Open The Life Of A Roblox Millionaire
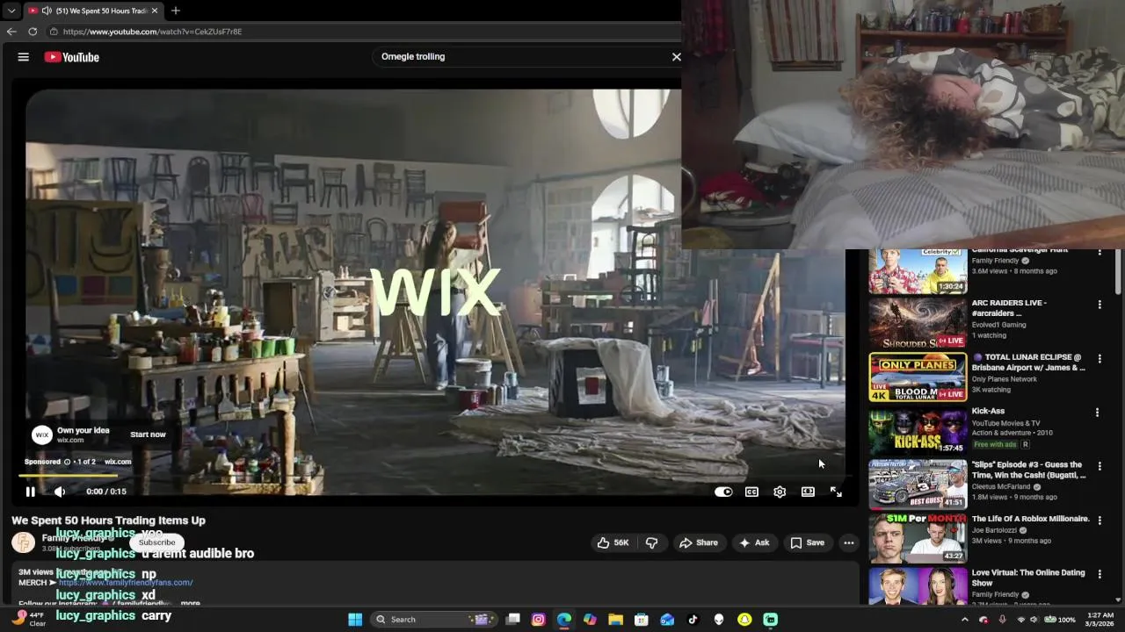This screenshot has width=1125, height=632. pyautogui.click(x=1030, y=519)
